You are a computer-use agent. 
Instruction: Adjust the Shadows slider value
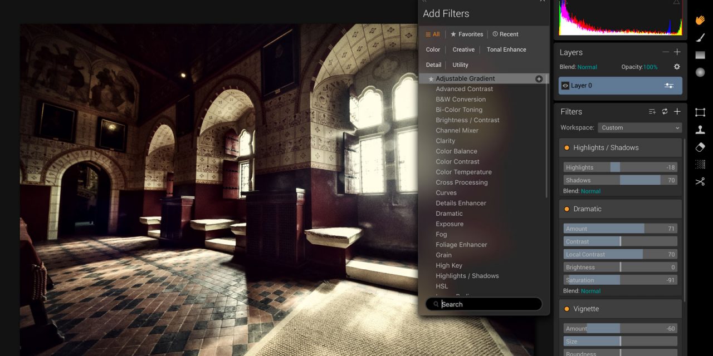point(621,180)
